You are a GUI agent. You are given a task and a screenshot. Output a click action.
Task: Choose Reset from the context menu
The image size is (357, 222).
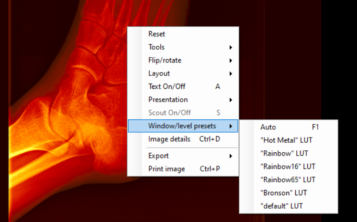point(183,34)
